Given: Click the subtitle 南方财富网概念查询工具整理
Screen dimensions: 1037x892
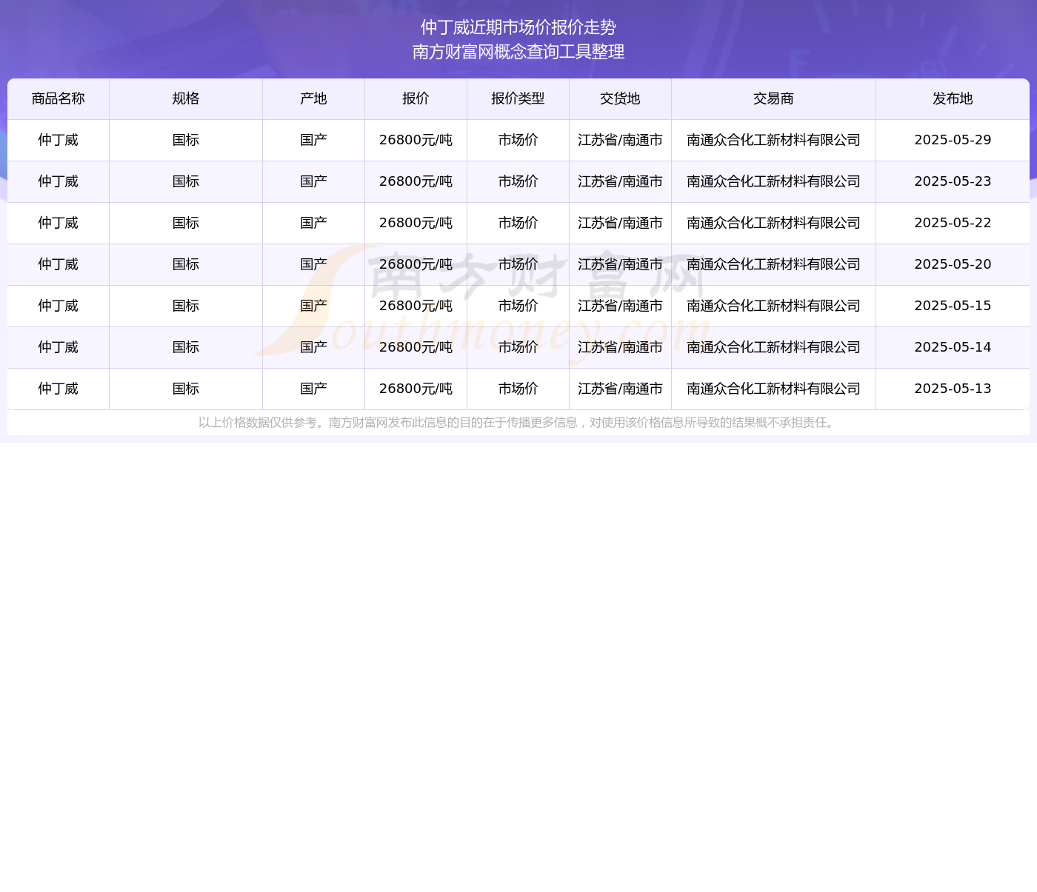Looking at the screenshot, I should [x=518, y=52].
